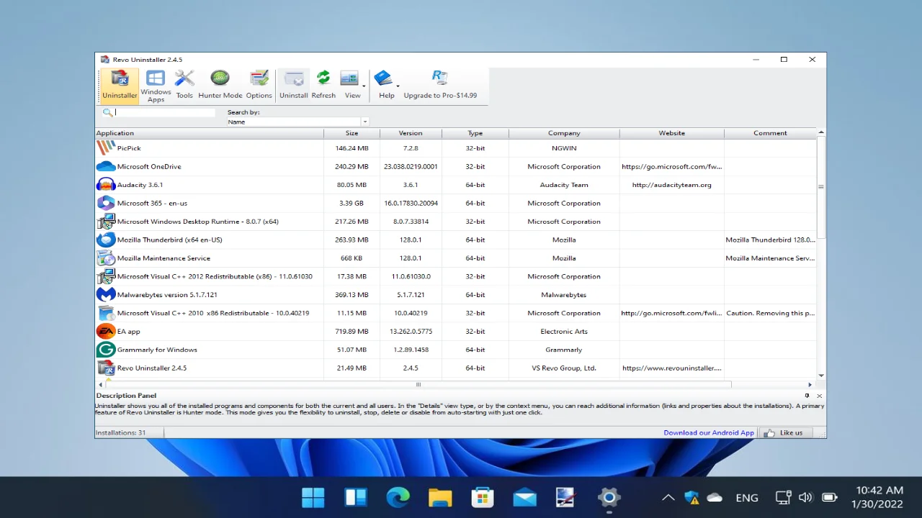Select the EA app icon
The width and height of the screenshot is (922, 518).
tap(106, 331)
